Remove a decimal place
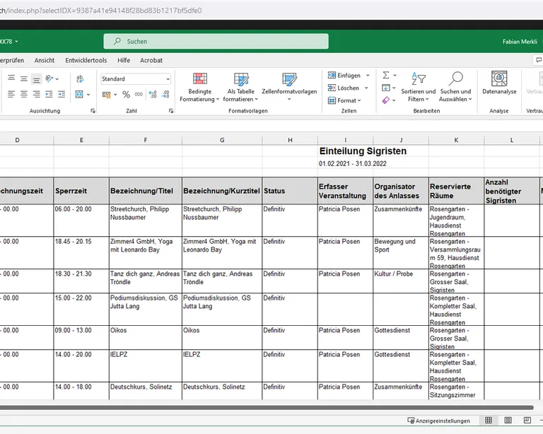Screen dimensions: 543x434 (165, 94)
